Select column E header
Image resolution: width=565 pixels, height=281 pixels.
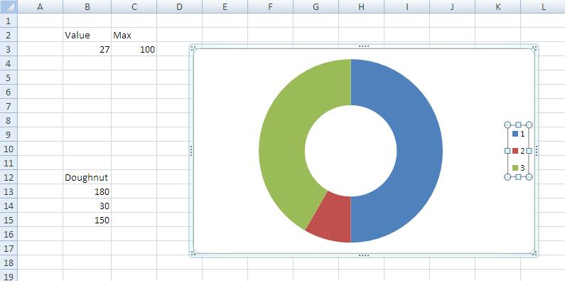coord(225,6)
